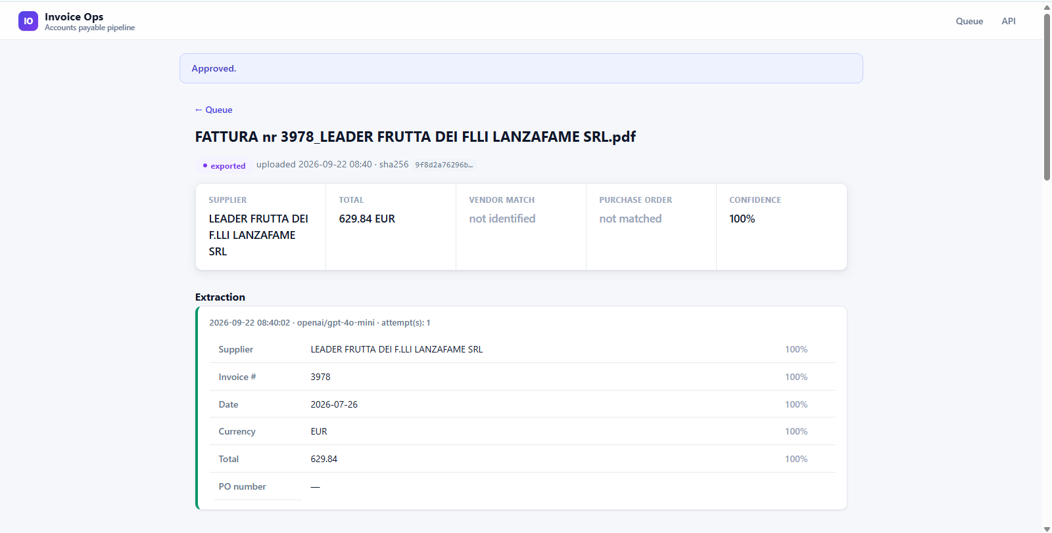Click the uploaded 2026-09-22 08:40 timestamp
Viewport: 1052px width, 533px height.
pyautogui.click(x=314, y=164)
